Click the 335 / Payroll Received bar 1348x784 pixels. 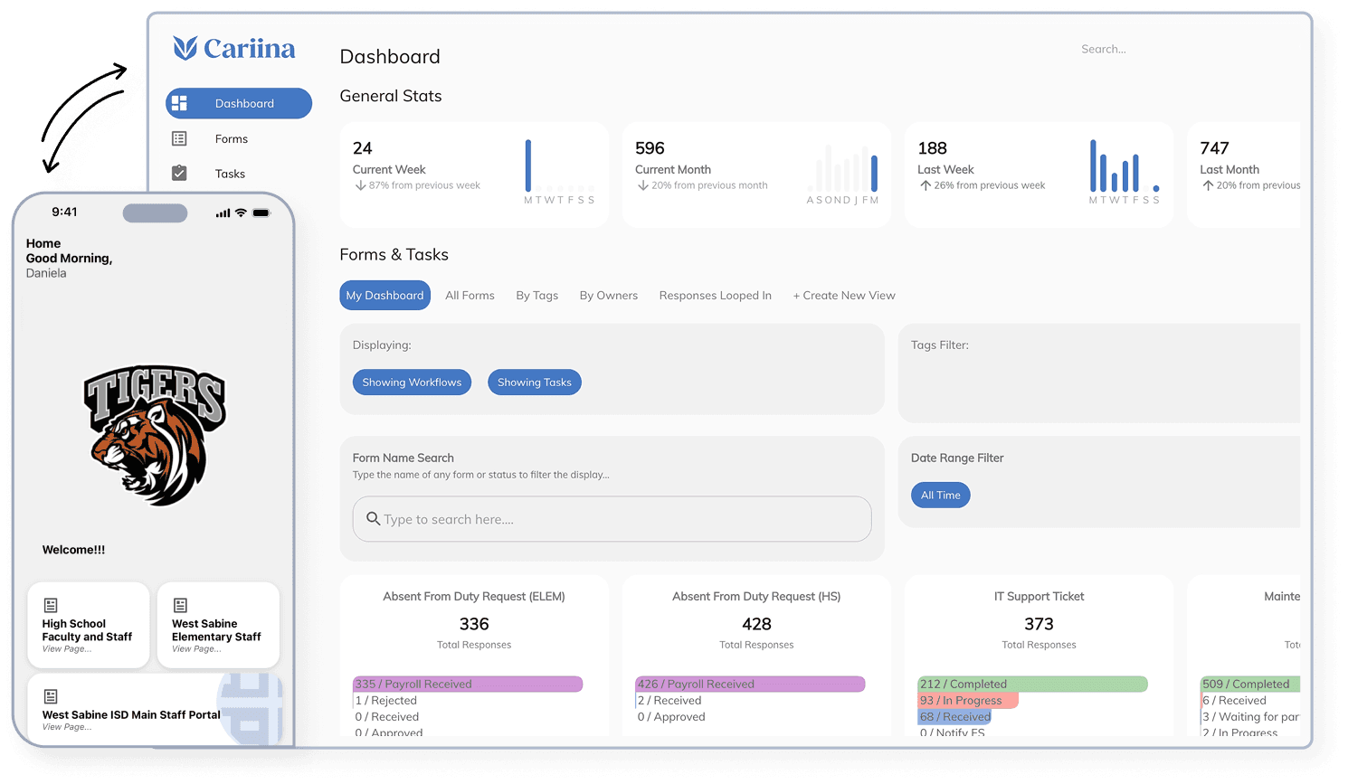click(x=468, y=684)
